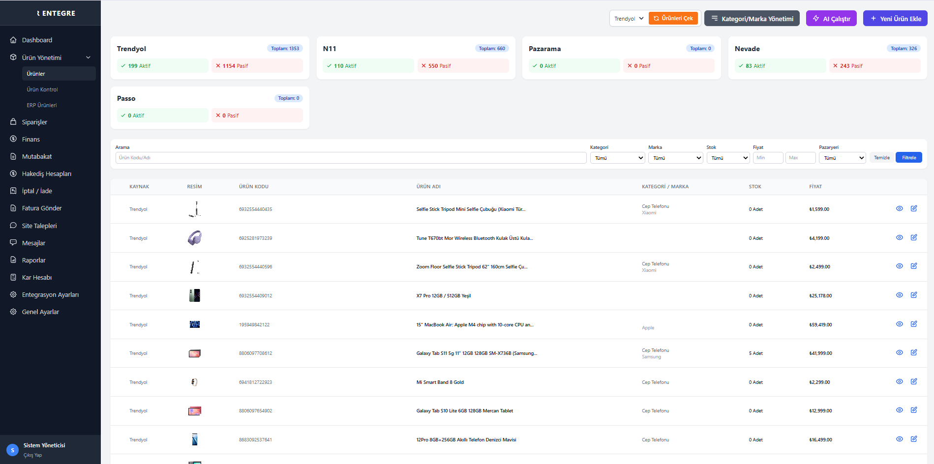Click edit icon for Galaxy Tab S11 row
This screenshot has height=464, width=934.
coord(913,352)
